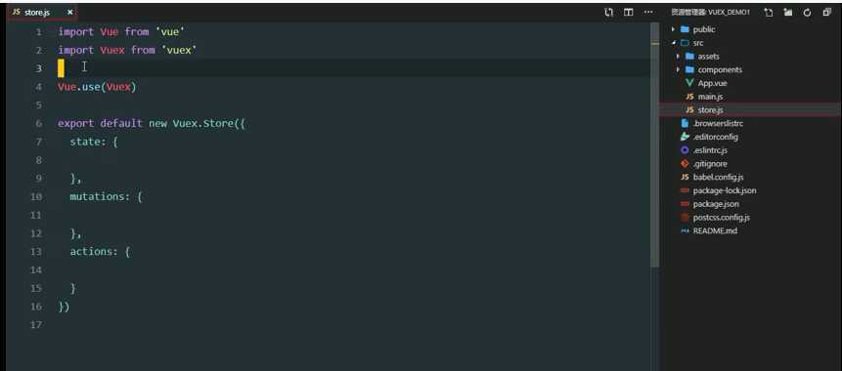Viewport: 842px width, 371px height.
Task: Open the .eslintrc.js file
Action: 710,150
